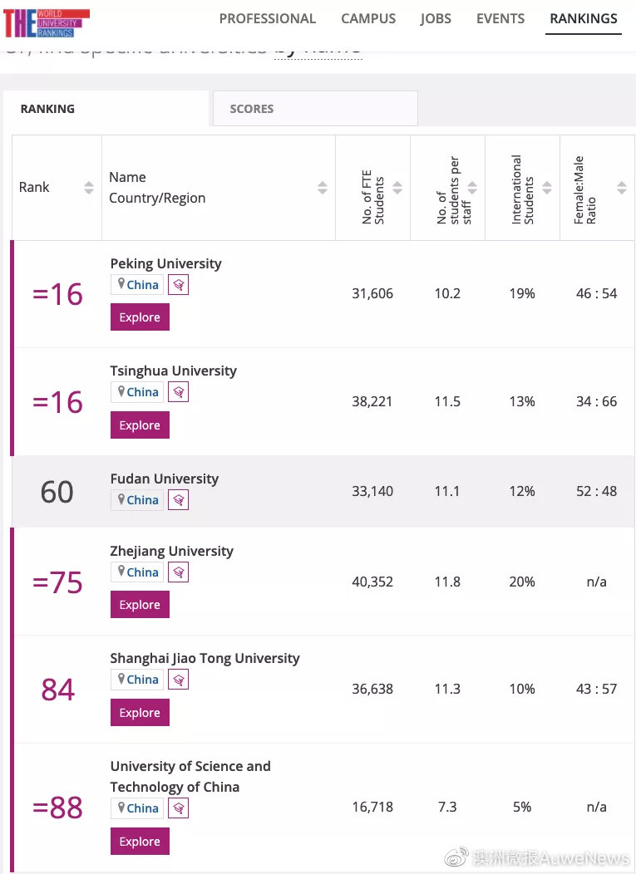Click graduation cap icon for Zhejiang University
Image resolution: width=636 pixels, height=874 pixels.
(178, 572)
